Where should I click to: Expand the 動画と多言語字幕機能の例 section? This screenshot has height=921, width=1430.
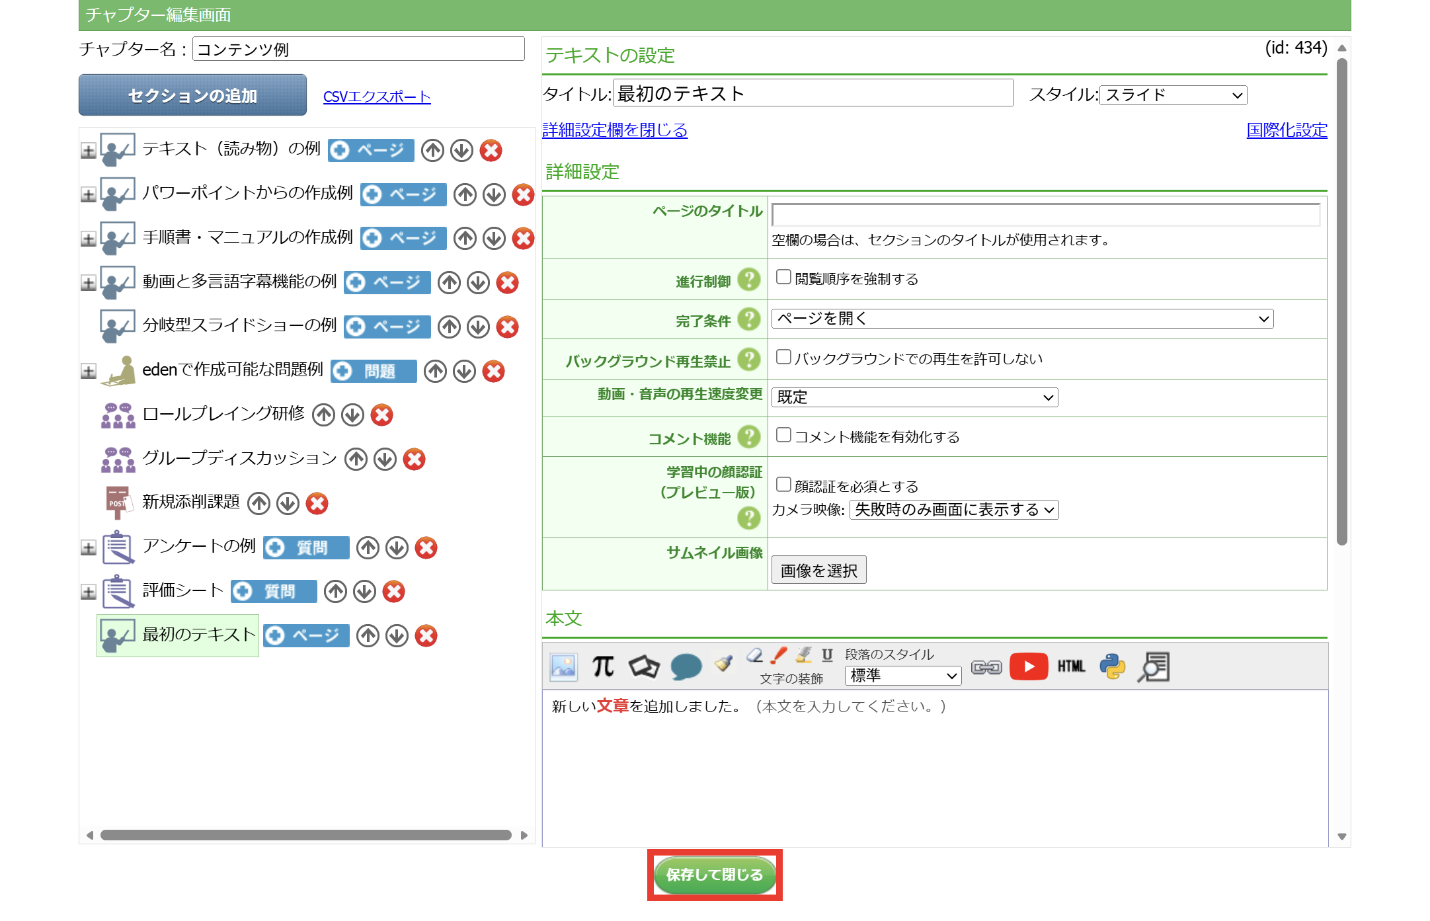[88, 284]
